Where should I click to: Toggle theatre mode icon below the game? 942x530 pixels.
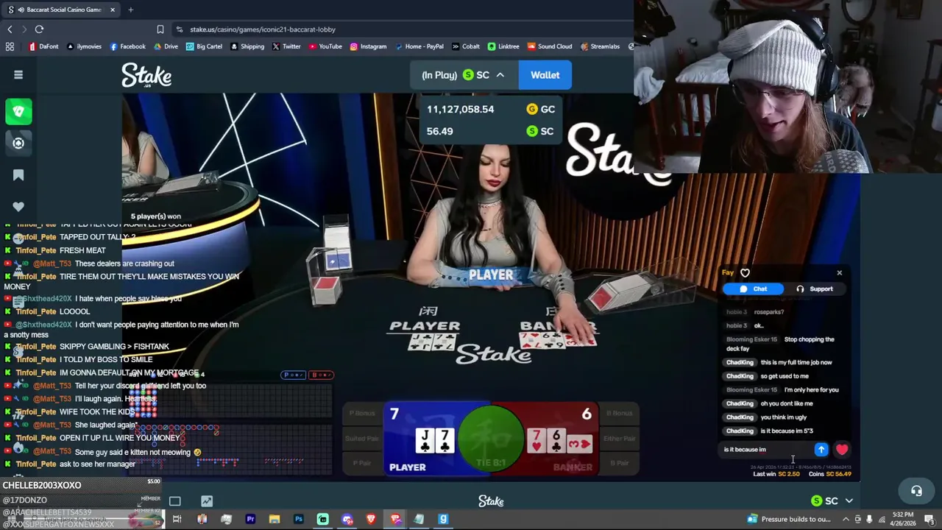click(174, 501)
